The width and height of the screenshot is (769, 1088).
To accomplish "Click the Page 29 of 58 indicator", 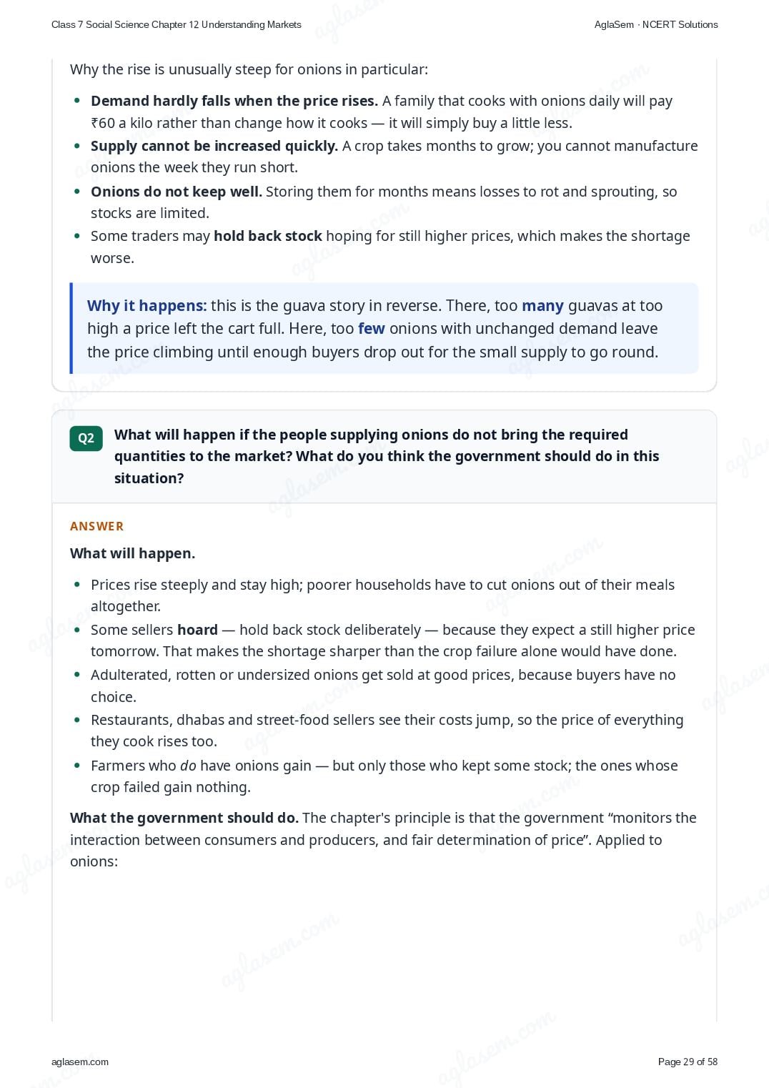I will [688, 1062].
